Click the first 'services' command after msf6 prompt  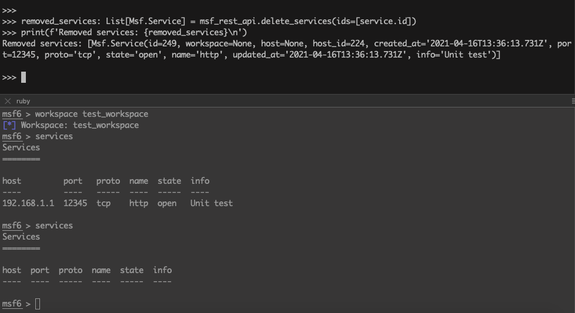(x=54, y=136)
